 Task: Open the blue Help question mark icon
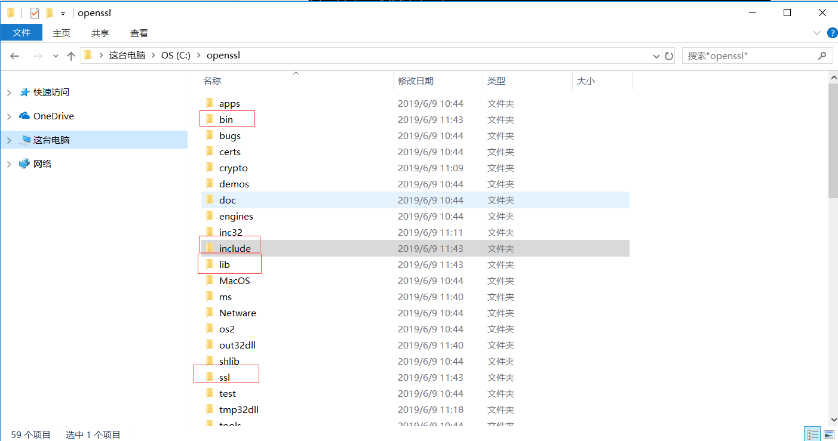click(x=832, y=33)
